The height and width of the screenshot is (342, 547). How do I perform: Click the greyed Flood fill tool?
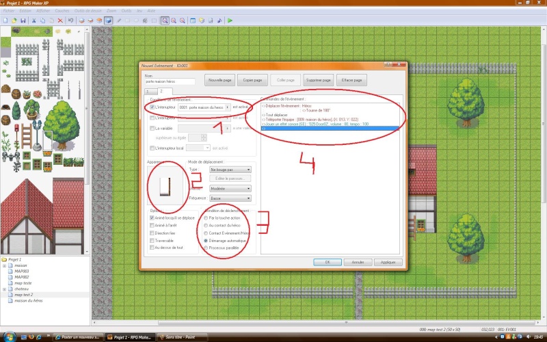tap(145, 21)
